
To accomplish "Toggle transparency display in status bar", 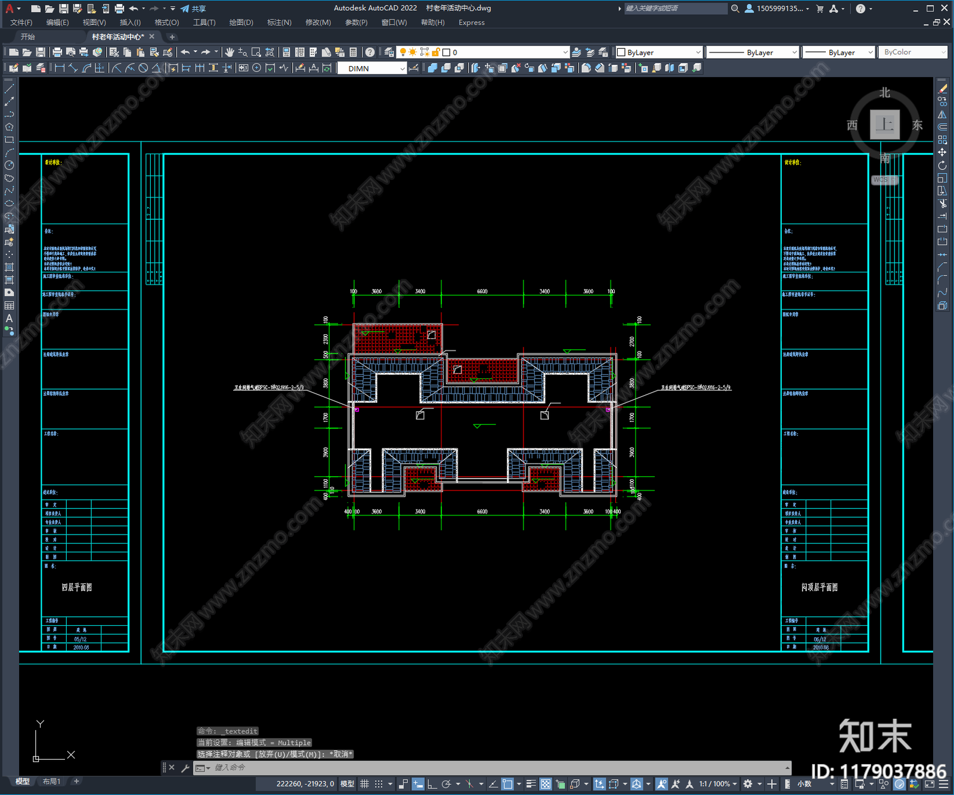I will pos(546,784).
